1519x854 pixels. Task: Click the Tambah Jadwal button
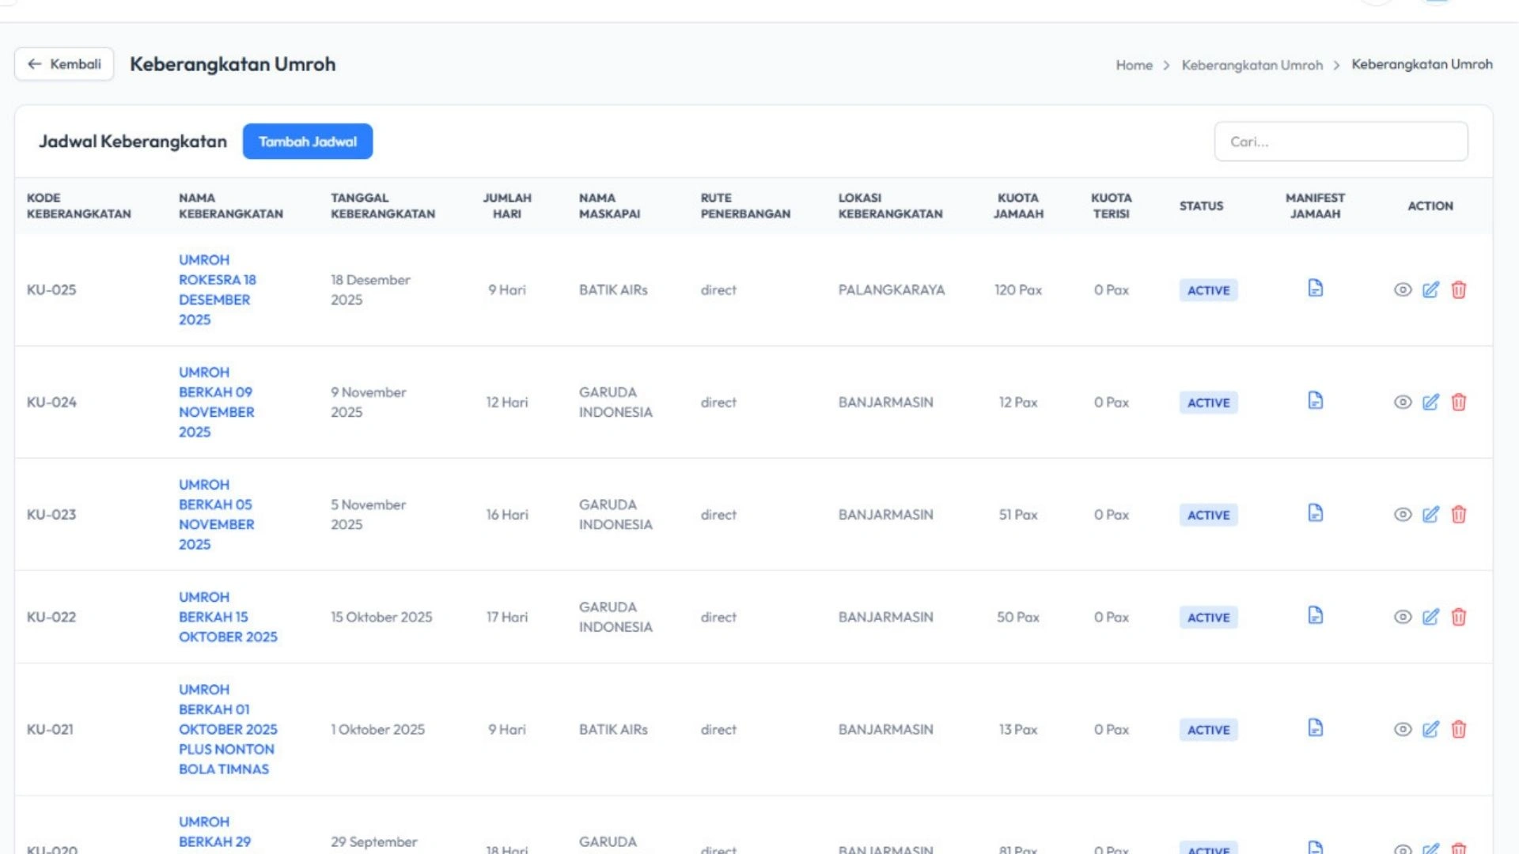[x=307, y=142]
